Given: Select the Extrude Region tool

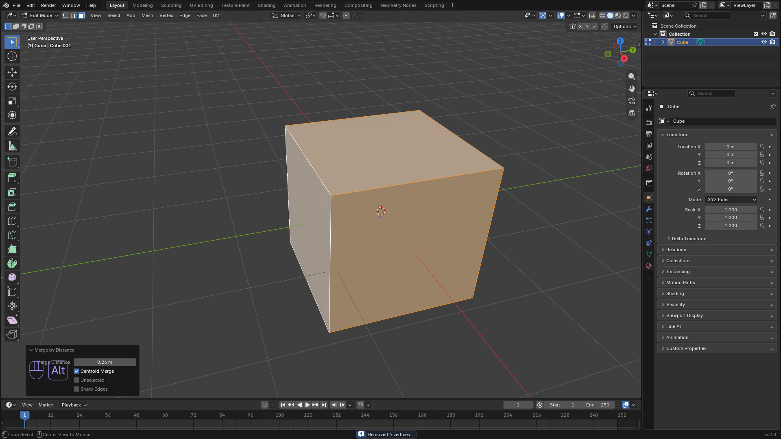Looking at the screenshot, I should coord(12,178).
